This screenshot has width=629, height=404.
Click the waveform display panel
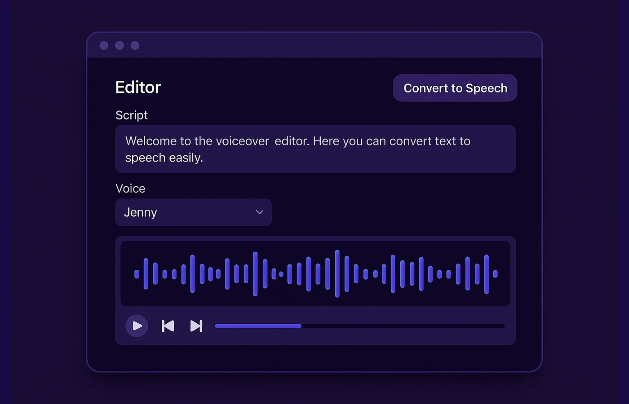coord(315,272)
